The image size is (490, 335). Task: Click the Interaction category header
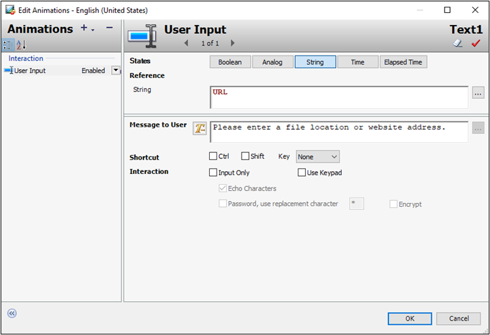(x=26, y=58)
